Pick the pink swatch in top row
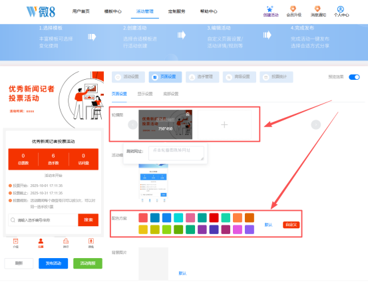The width and height of the screenshot is (368, 282). 190,217
